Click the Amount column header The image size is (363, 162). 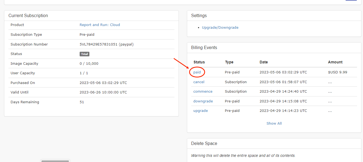pyautogui.click(x=335, y=62)
